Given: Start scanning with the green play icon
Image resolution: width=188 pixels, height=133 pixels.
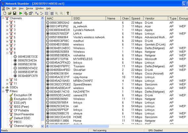Looking at the screenshot, I should coord(21,13).
